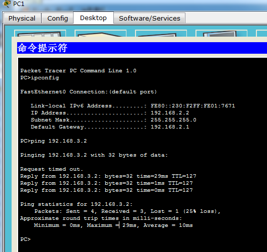The image size is (267, 252).
Task: Click the reply line with time=0ms
Action: tap(106, 190)
